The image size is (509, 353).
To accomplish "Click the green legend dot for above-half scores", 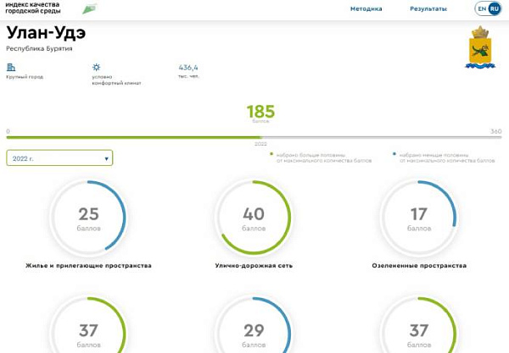I will coord(271,155).
